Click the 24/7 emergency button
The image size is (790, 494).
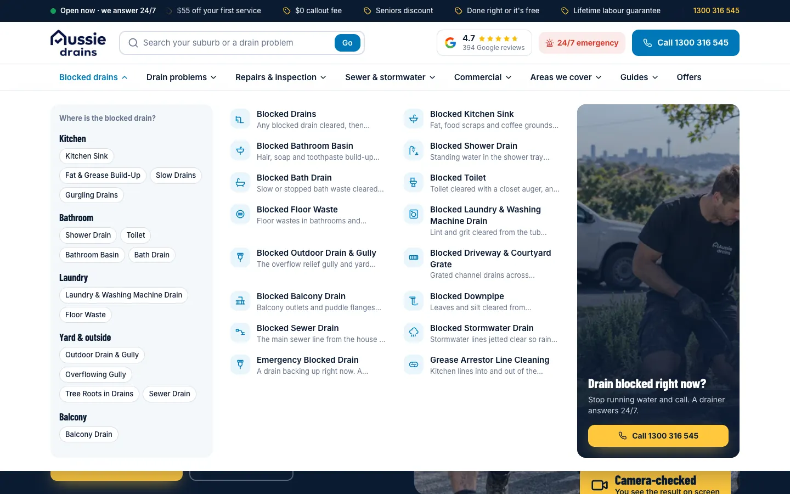[x=582, y=43]
